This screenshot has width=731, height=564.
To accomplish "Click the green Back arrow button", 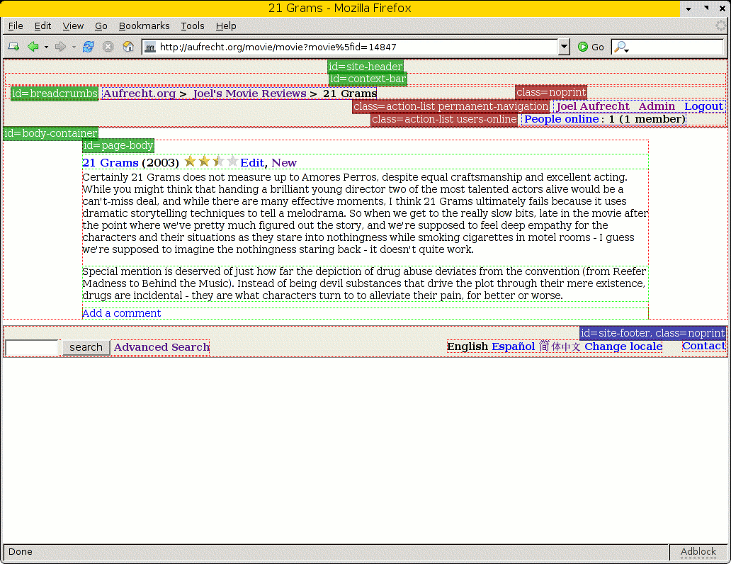I will point(33,47).
